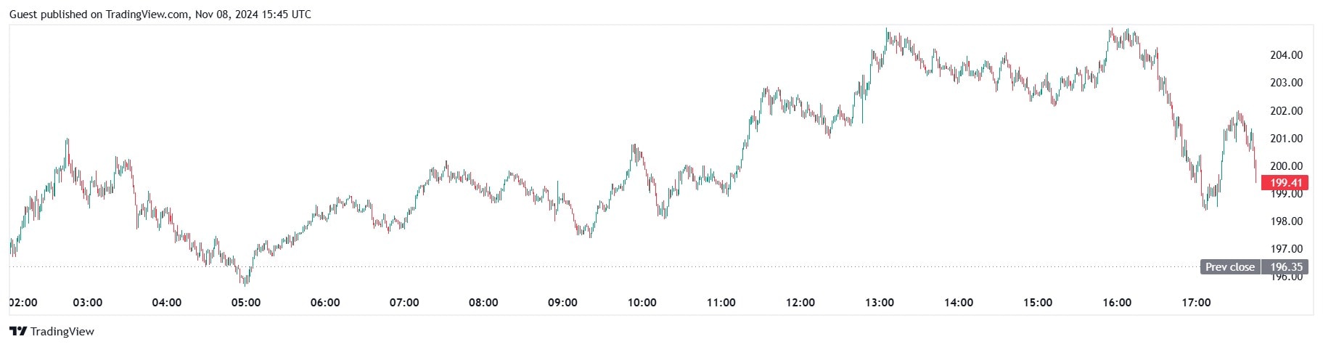Click the 201.00 price level label
1323x347 pixels.
coord(1286,139)
